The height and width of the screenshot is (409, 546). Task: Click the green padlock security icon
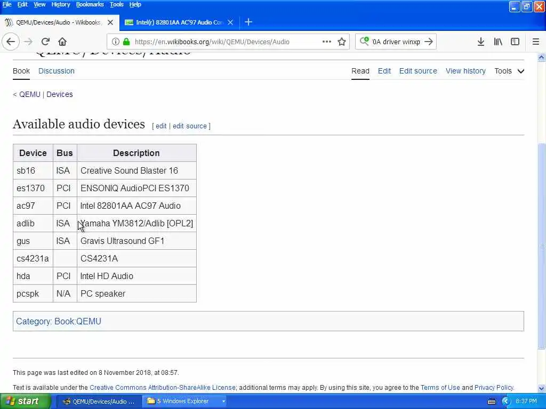point(126,42)
